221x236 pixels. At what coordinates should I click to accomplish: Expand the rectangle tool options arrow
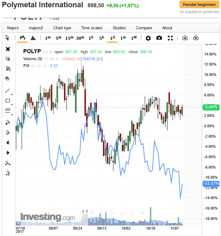point(12,104)
